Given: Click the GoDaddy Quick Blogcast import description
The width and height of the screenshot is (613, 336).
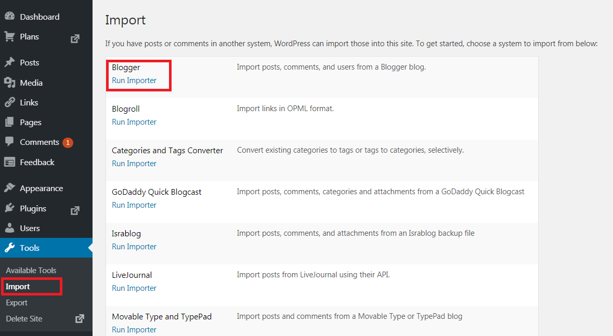Looking at the screenshot, I should tap(381, 192).
